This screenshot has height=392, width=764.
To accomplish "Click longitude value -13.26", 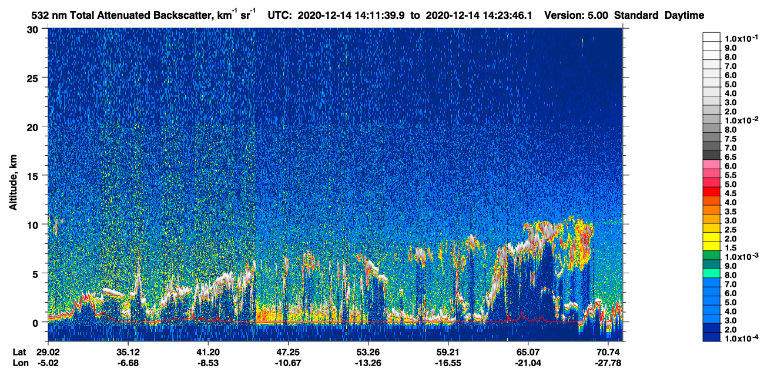I will pos(368,363).
